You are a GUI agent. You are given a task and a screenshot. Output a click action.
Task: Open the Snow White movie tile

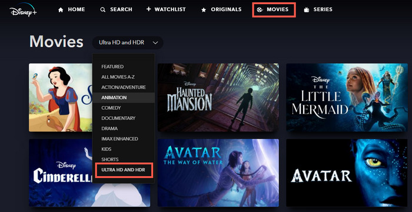pos(61,97)
